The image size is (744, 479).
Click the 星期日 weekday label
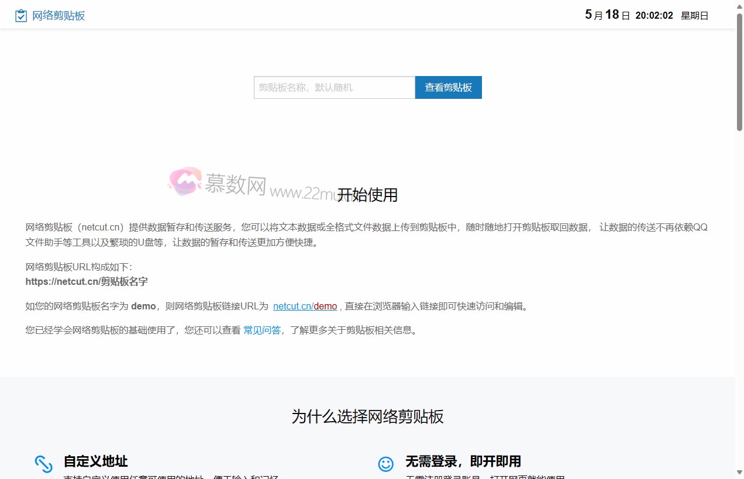tap(695, 15)
